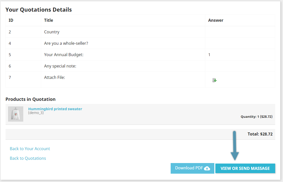Click the cloud download icon on Download PDF
The image size is (283, 182).
pos(208,168)
